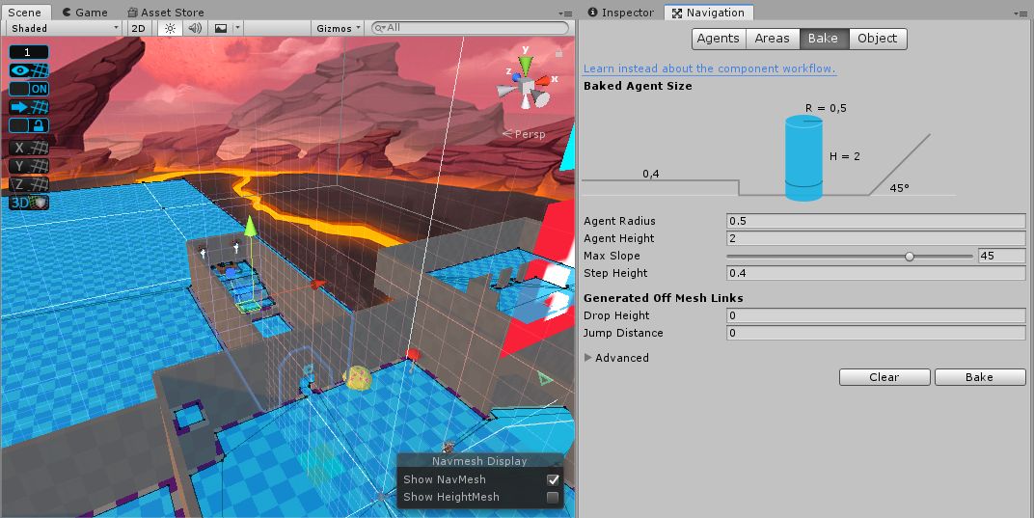The height and width of the screenshot is (518, 1034).
Task: Open the Agents navigation tab
Action: tap(718, 39)
